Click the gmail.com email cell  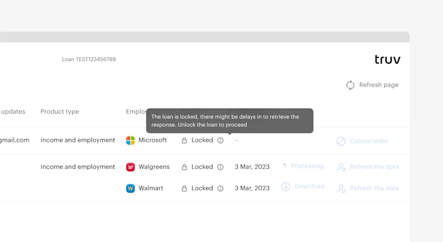15,140
